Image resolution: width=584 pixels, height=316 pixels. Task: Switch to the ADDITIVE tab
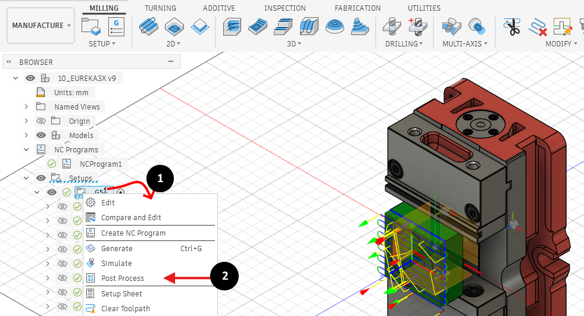[219, 8]
